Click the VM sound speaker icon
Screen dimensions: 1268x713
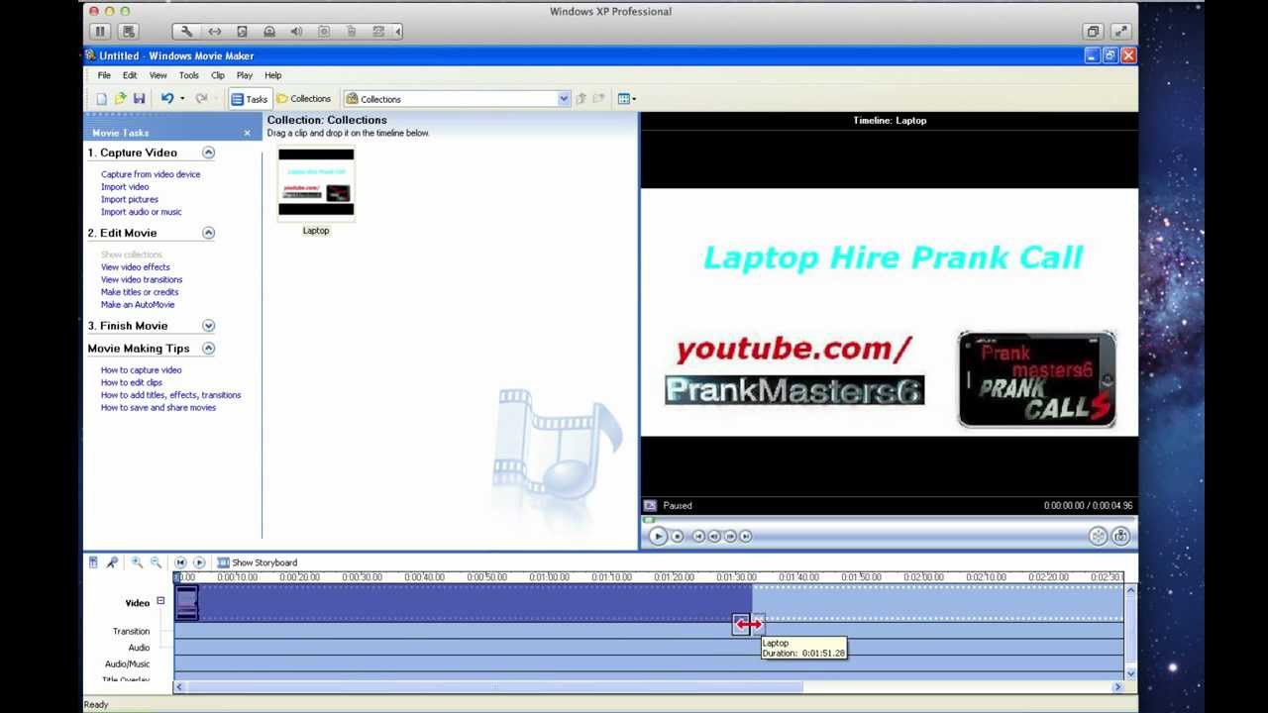(296, 32)
